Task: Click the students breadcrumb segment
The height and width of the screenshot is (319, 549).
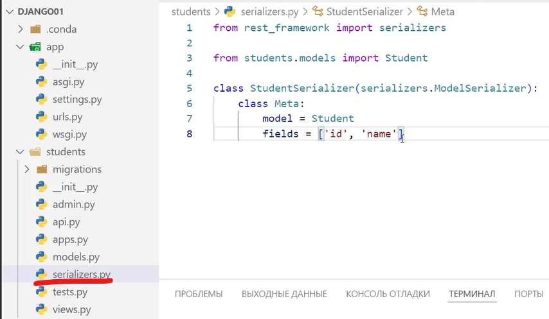Action: 191,12
